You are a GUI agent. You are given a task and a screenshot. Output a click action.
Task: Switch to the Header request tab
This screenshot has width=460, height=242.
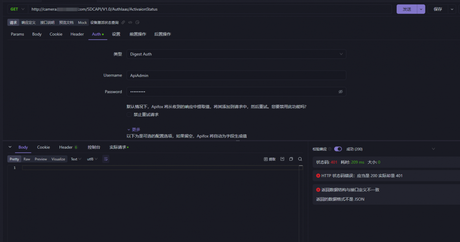(77, 34)
